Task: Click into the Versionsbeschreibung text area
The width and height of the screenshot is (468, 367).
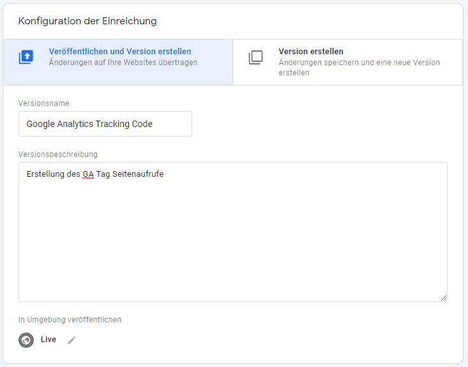Action: click(233, 232)
